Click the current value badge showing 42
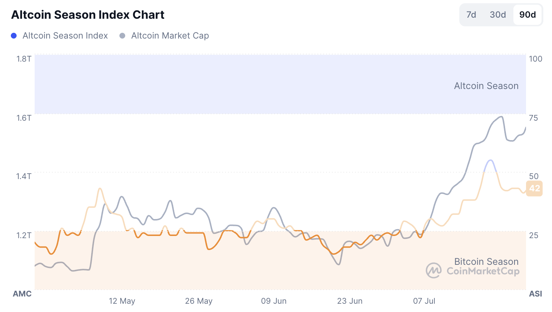This screenshot has height=312, width=552. click(x=534, y=188)
